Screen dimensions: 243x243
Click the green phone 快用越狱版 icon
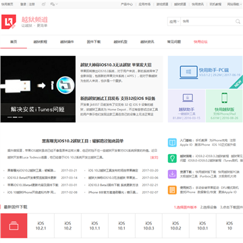pyautogui.click(x=224, y=98)
